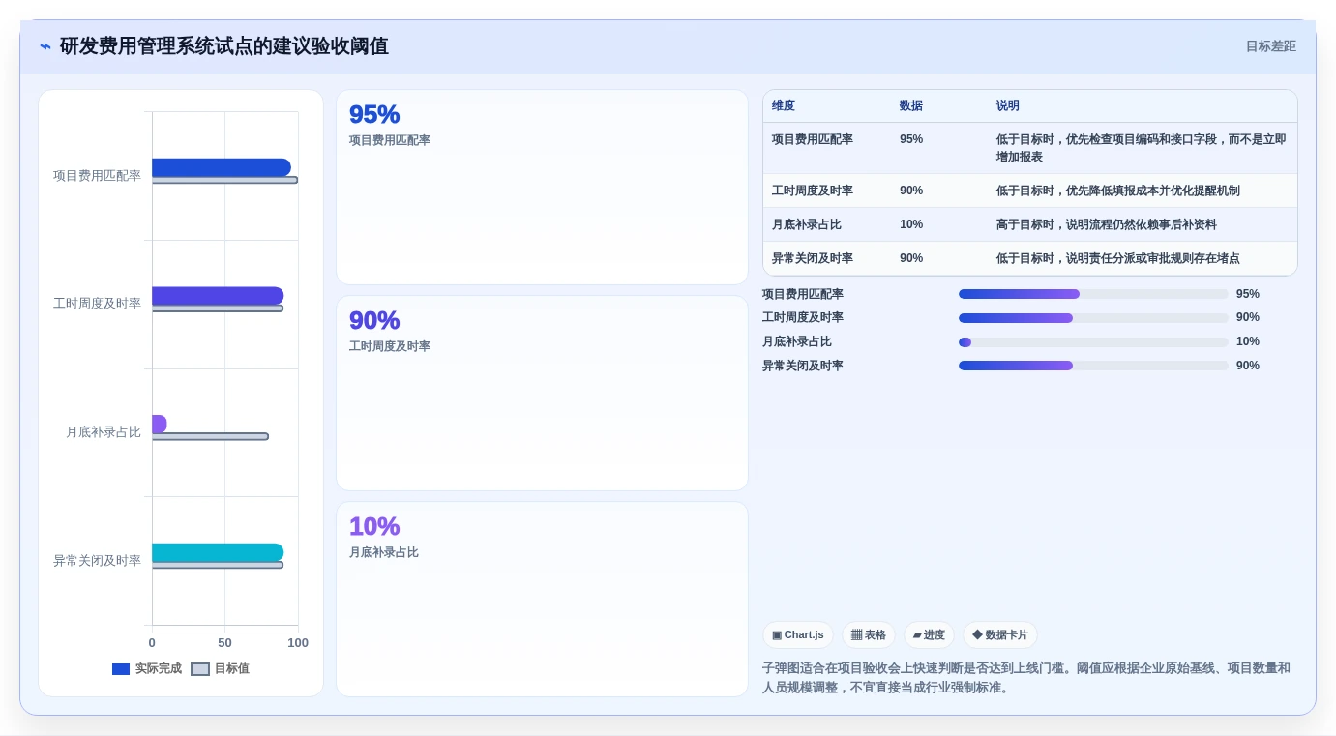Screen dimensions: 1336x736
Task: Click the 子弹图 description paragraph
Action: (x=1027, y=678)
